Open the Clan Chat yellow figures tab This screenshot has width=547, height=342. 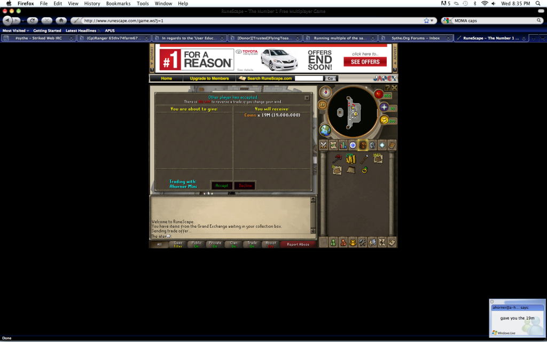coord(353,242)
